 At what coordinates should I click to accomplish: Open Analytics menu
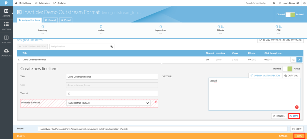pos(60,3)
